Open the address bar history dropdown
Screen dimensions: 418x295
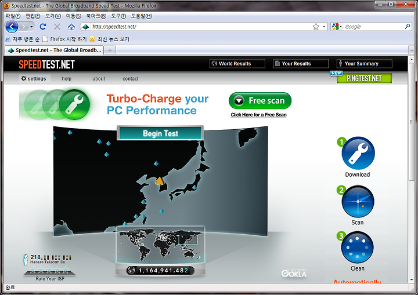point(324,27)
